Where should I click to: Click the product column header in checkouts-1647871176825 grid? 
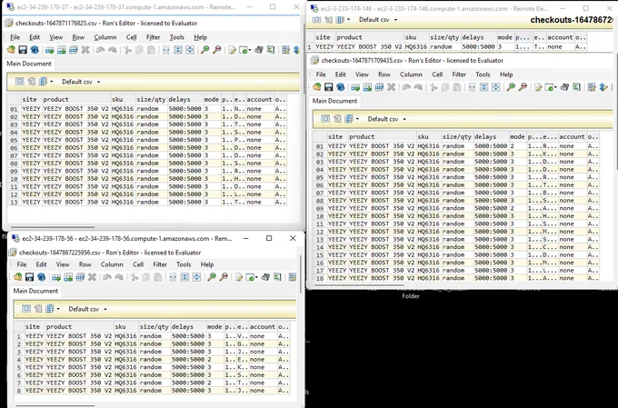pos(76,99)
